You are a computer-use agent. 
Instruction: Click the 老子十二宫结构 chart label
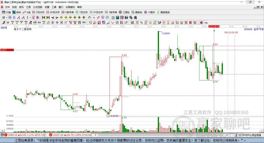coord(23,29)
